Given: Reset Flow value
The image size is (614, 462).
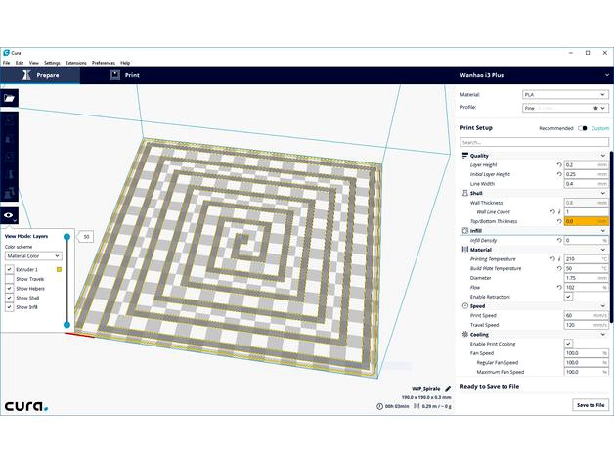Looking at the screenshot, I should [559, 288].
